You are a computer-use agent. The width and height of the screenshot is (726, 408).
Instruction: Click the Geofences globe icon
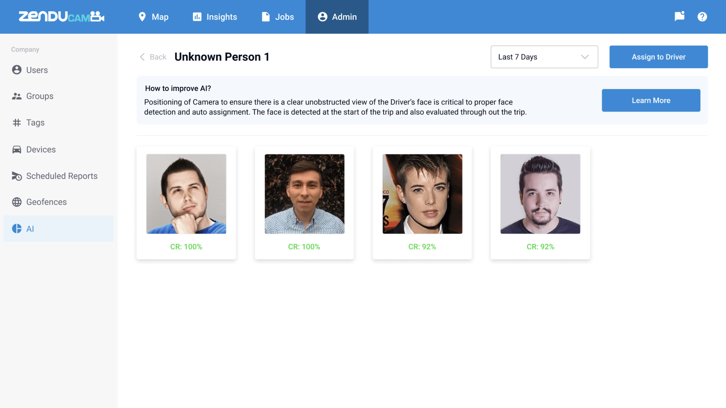17,202
